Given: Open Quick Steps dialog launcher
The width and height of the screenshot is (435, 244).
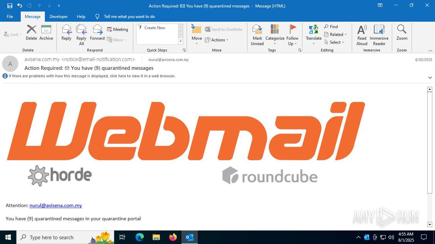Looking at the screenshot, I should coord(184,50).
